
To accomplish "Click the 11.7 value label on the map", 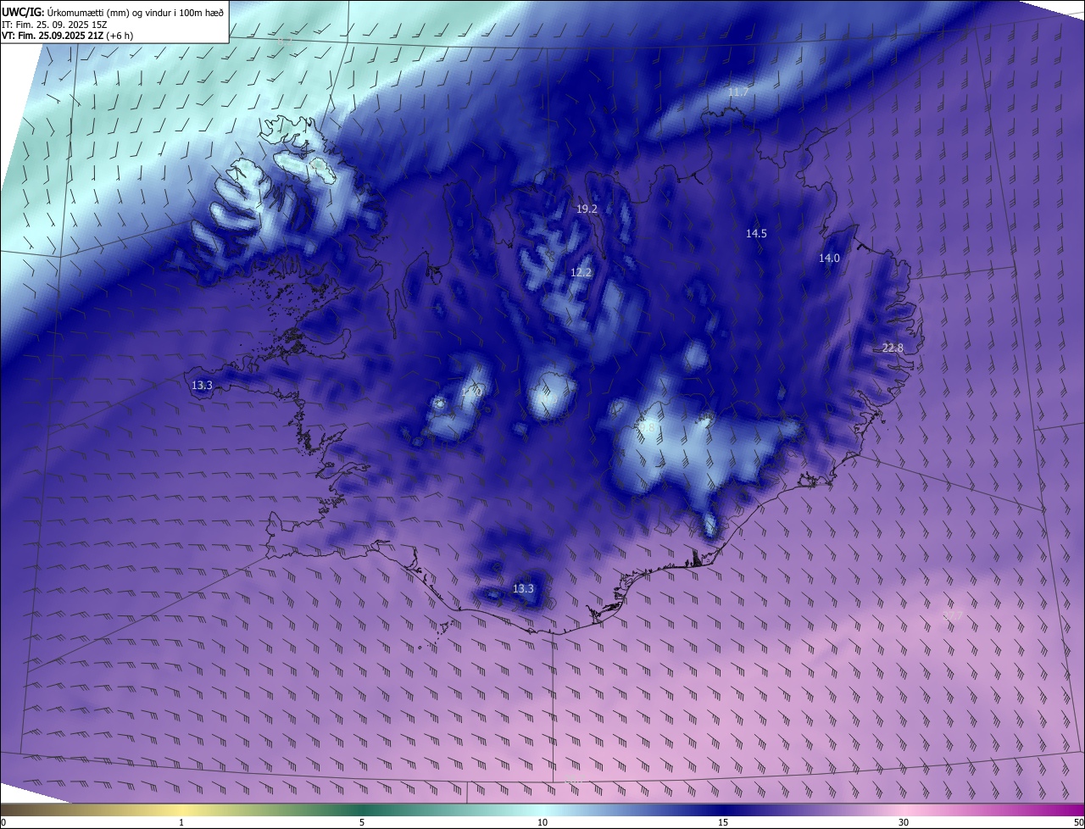I will pos(739,92).
